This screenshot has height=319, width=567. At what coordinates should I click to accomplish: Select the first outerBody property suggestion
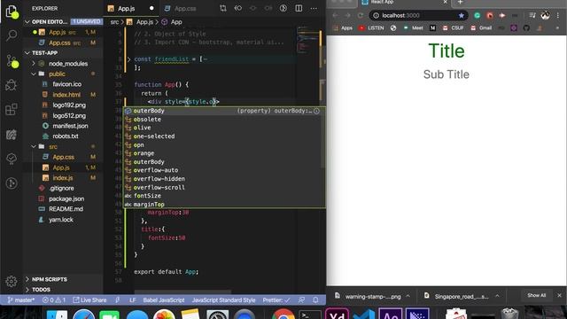224,111
